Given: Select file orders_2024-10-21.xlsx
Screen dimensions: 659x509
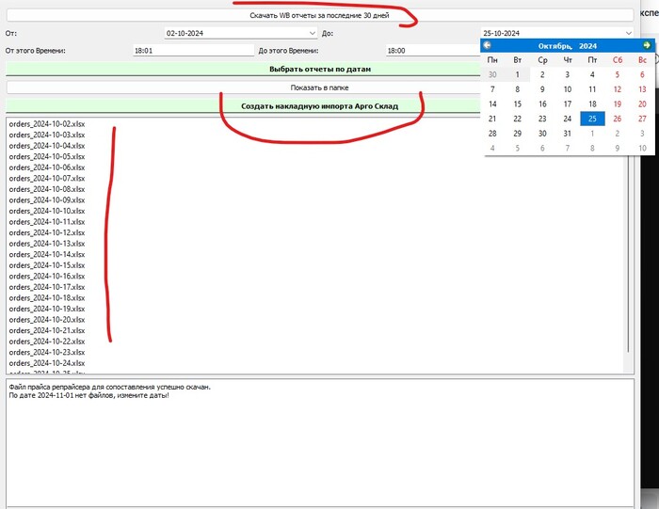Looking at the screenshot, I should pyautogui.click(x=47, y=330).
